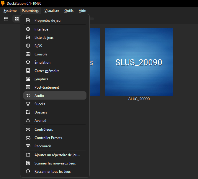This screenshot has width=198, height=179.
Task: Click the Audio speaker icon
Action: pyautogui.click(x=28, y=95)
